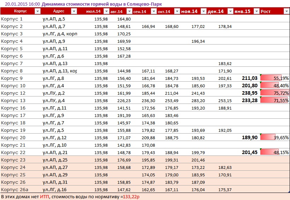Screen dimensions: 290x200
Task: Select value 196,34 in Корпус 4 row
Action: coord(198,41)
